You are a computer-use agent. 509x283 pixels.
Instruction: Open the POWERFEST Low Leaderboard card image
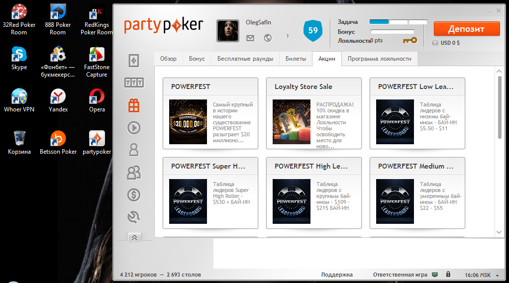click(x=395, y=122)
